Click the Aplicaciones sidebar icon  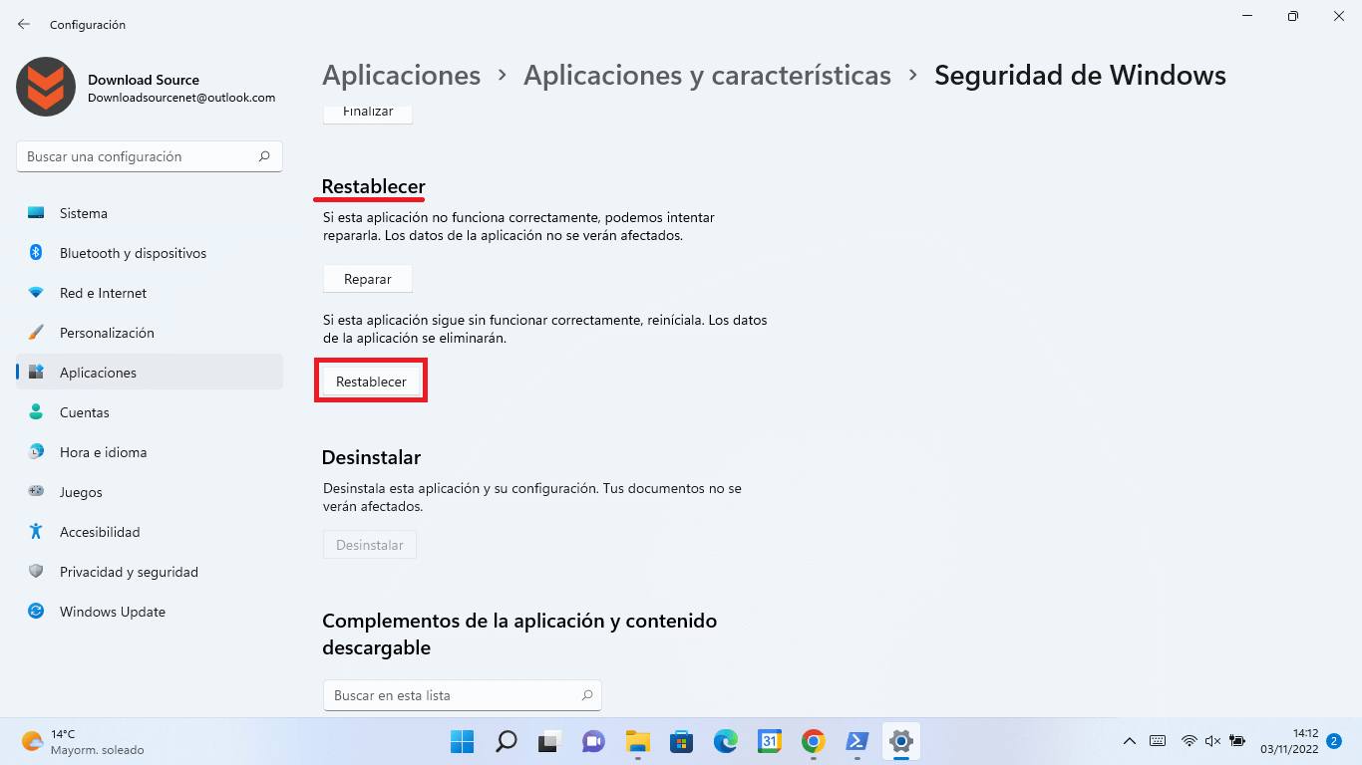tap(36, 373)
